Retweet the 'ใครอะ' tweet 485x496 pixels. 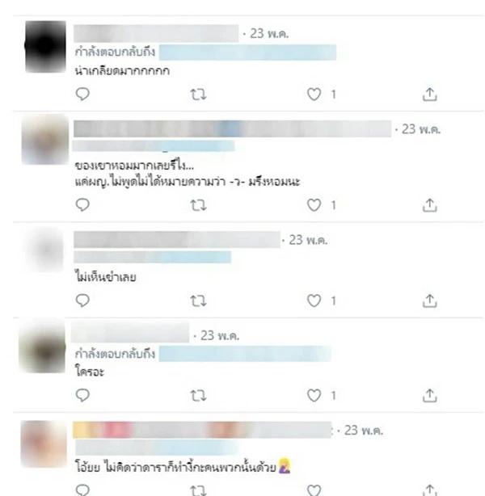198,395
